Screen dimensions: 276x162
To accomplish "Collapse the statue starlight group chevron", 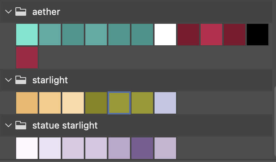I will (8, 125).
